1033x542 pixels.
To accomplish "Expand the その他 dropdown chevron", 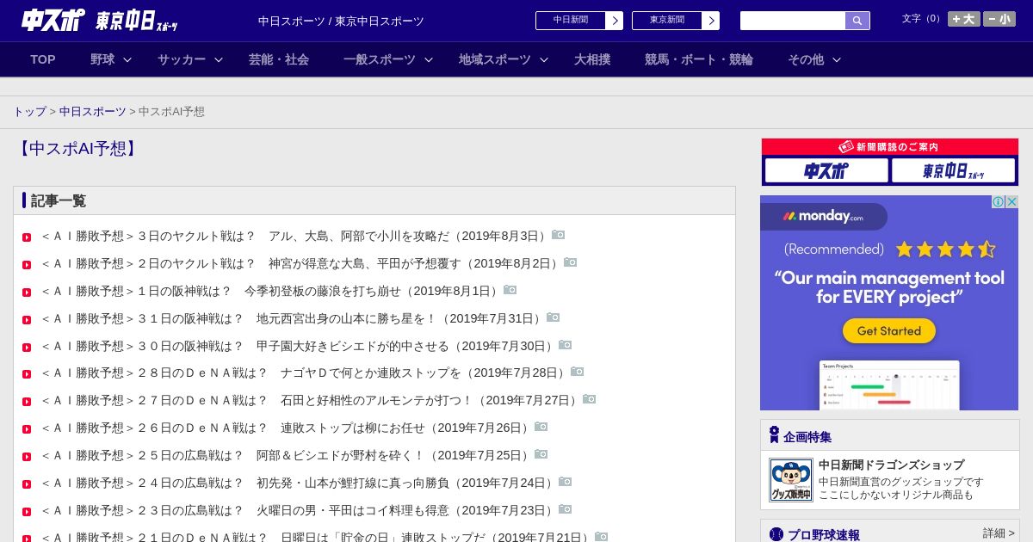I will point(837,60).
